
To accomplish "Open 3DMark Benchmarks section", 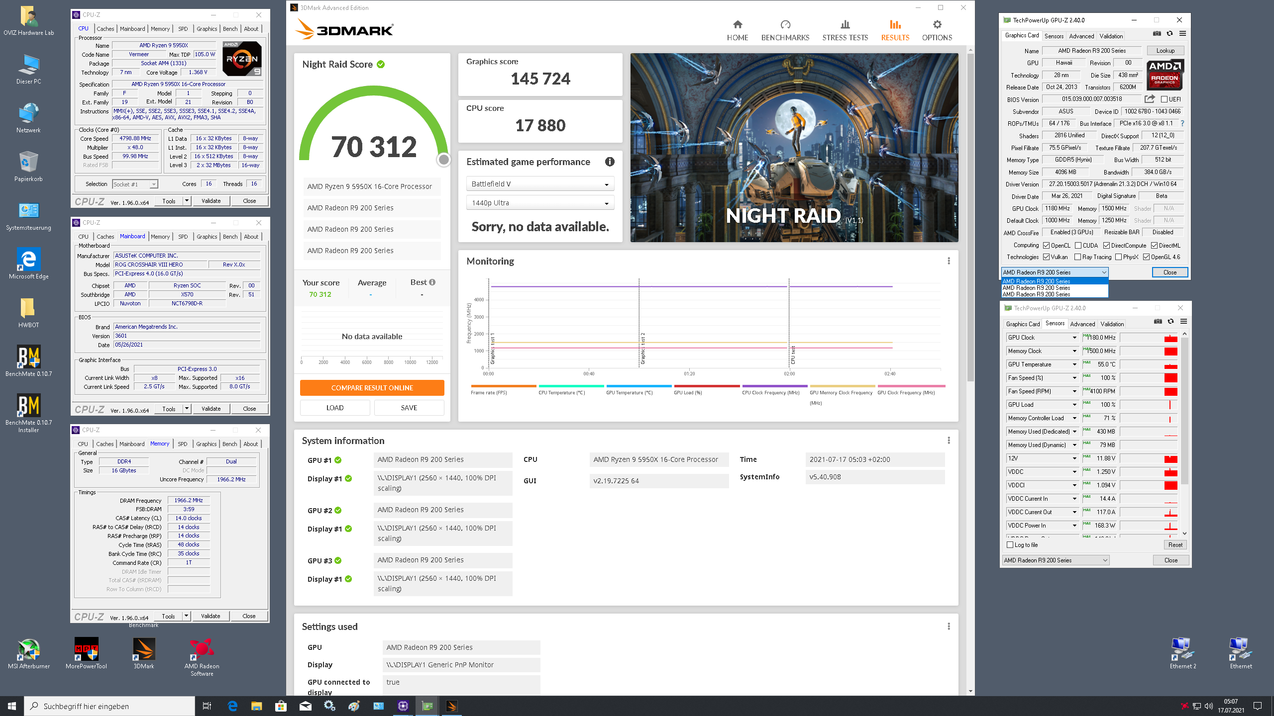I will click(x=785, y=30).
